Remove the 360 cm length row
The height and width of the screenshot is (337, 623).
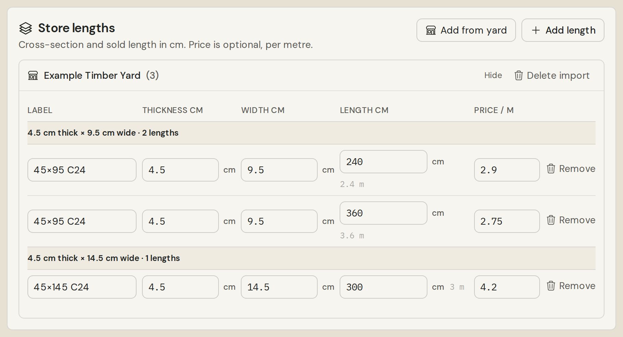tap(571, 220)
